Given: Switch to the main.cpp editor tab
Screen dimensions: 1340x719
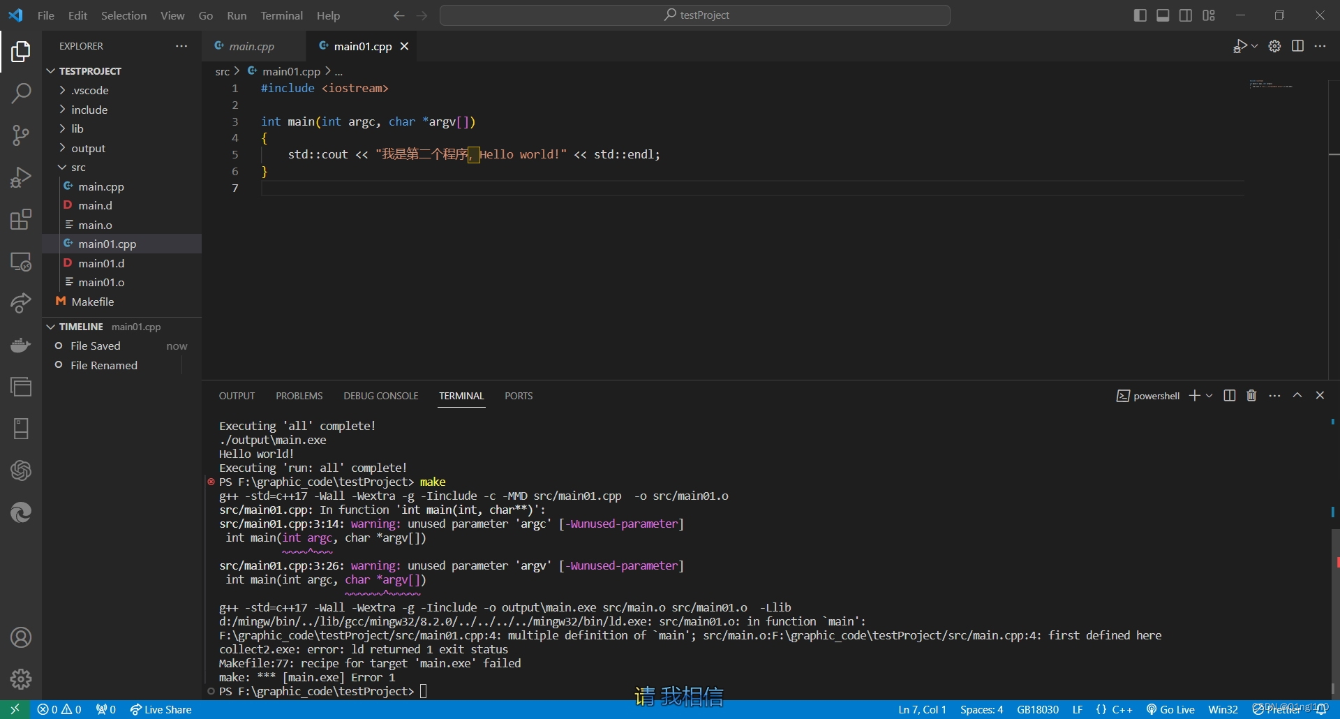Looking at the screenshot, I should point(252,46).
